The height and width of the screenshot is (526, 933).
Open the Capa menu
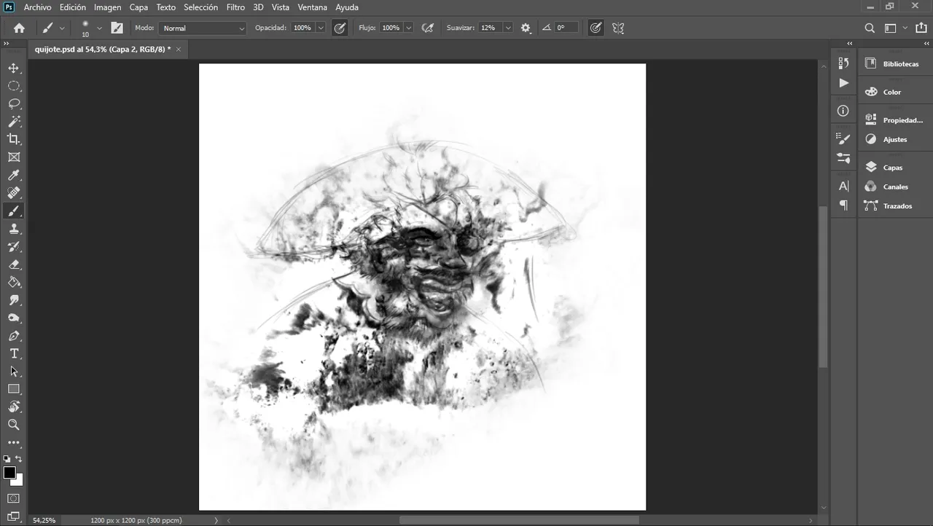coord(138,7)
